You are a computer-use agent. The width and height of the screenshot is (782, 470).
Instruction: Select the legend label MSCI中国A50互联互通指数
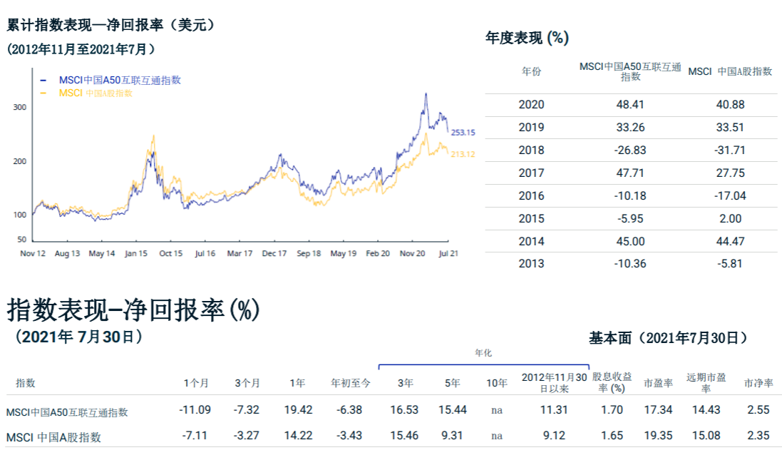[120, 81]
